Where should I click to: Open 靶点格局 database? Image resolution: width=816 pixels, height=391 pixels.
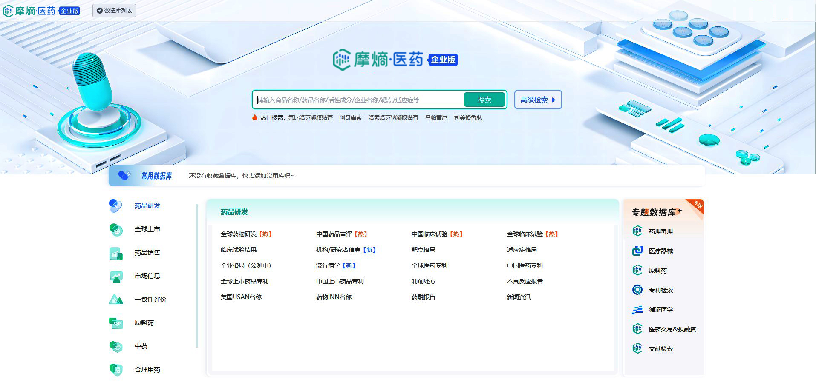tap(423, 250)
